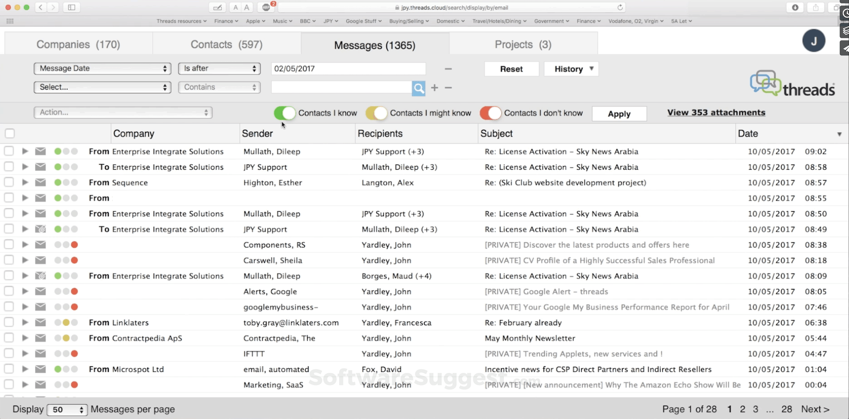The height and width of the screenshot is (419, 849).
Task: Click the Apply button
Action: pyautogui.click(x=619, y=114)
